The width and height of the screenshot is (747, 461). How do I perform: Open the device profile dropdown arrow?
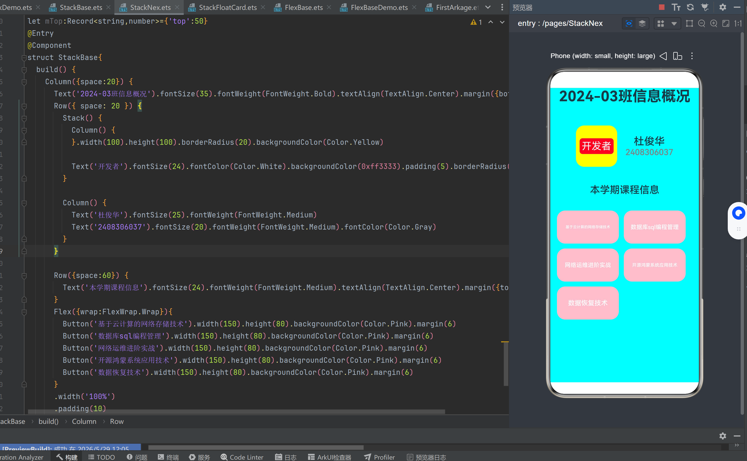tap(674, 24)
